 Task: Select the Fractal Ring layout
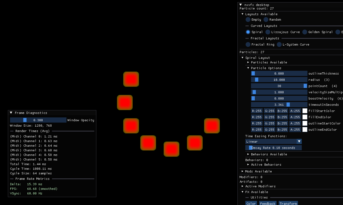(248, 44)
